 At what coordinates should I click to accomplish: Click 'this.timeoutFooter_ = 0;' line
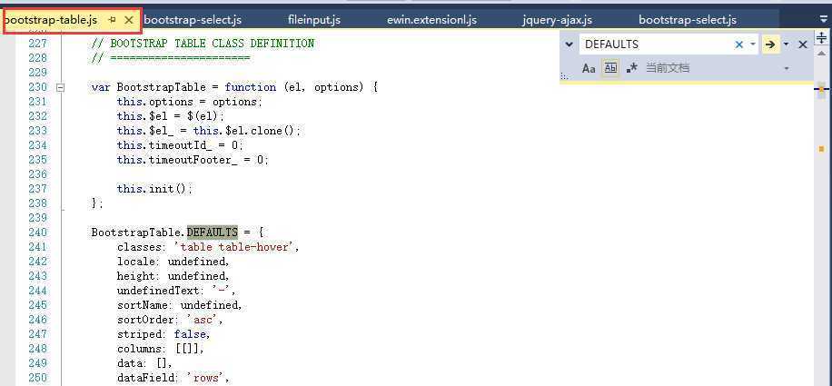coord(193,160)
